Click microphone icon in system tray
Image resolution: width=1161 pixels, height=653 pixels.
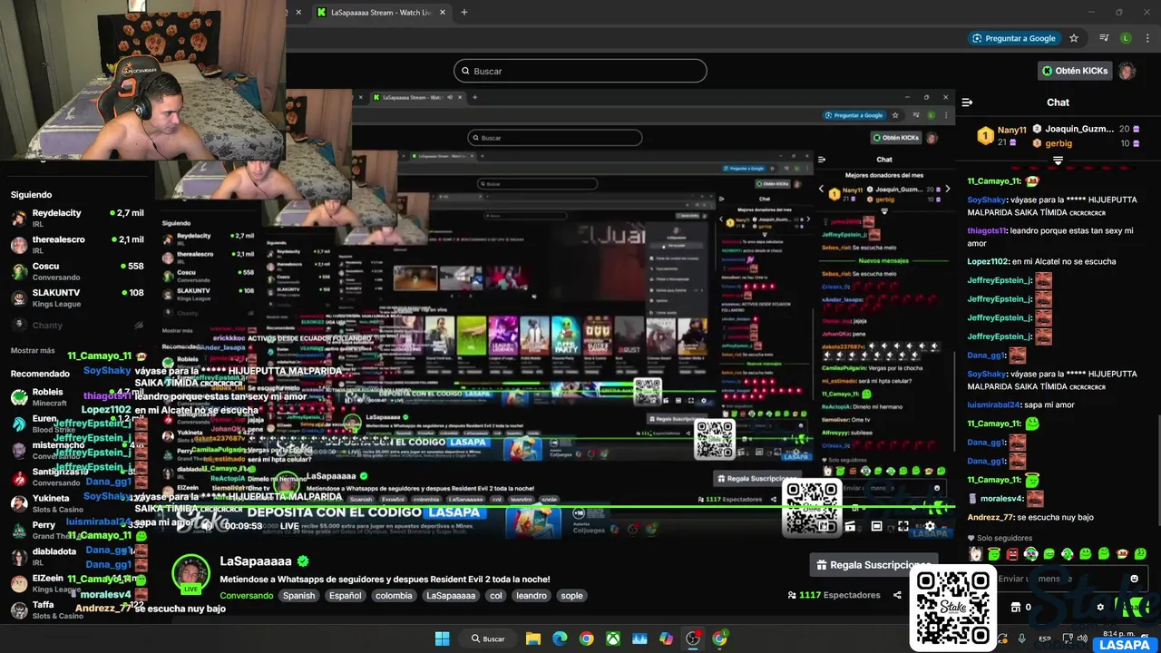pyautogui.click(x=1022, y=638)
